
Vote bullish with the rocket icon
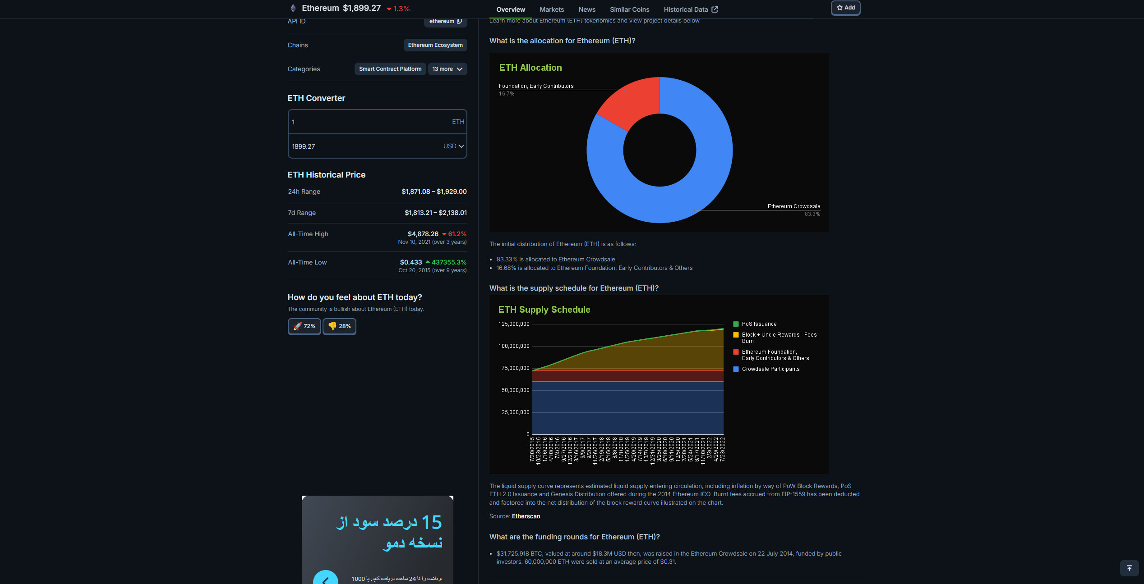(297, 326)
